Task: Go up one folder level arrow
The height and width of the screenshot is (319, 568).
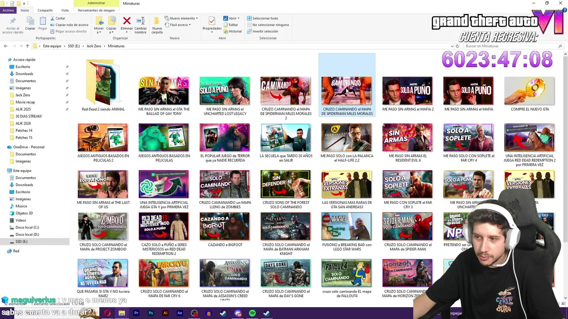Action: 27,46
